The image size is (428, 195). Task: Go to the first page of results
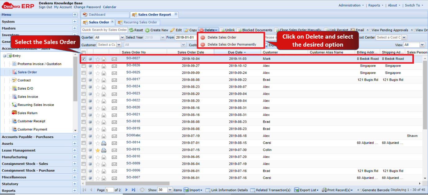point(85,190)
